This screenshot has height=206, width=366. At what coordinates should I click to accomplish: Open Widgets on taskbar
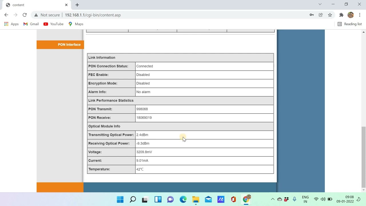coord(158,199)
